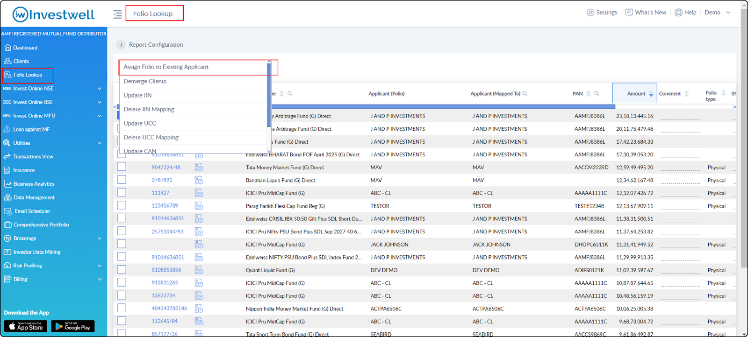Toggle the sidebar hamburger menu icon

coord(117,14)
